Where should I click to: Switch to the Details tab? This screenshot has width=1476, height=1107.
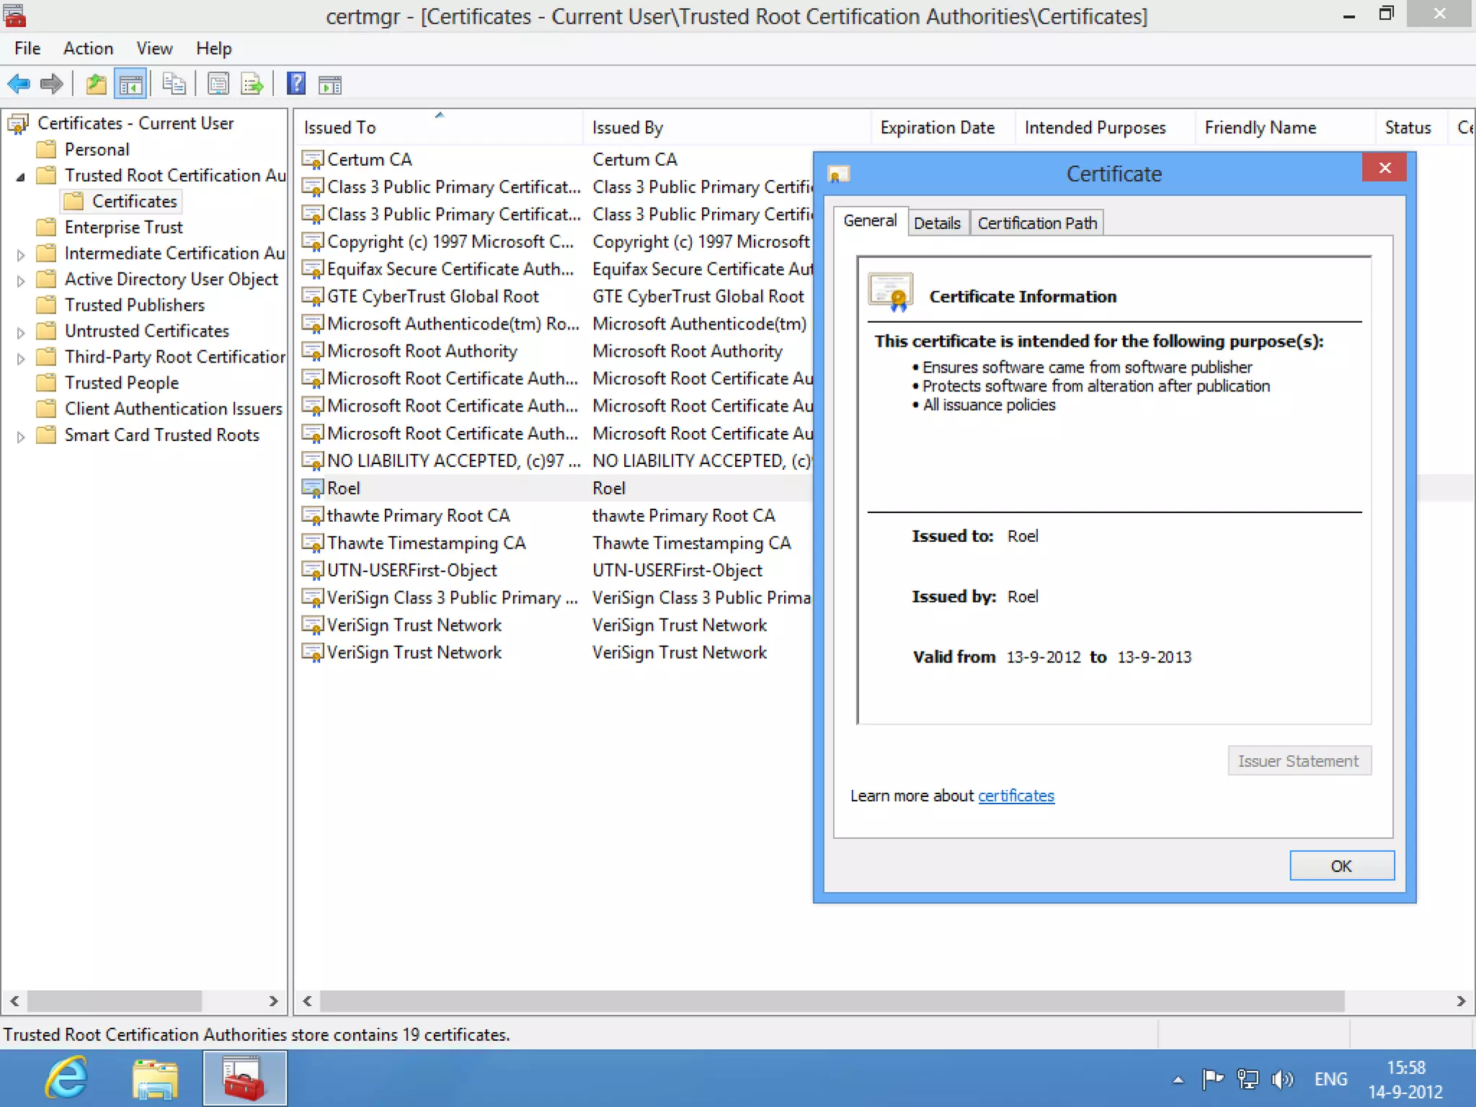coord(936,223)
